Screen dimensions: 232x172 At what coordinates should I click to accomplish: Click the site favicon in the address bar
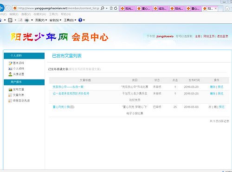coord(15,8)
